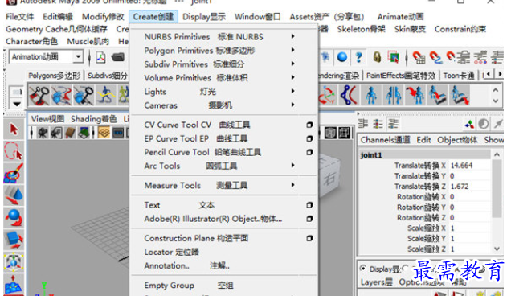The width and height of the screenshot is (511, 296).
Task: Select the Display radio button in layer editor
Action: pyautogui.click(x=362, y=269)
